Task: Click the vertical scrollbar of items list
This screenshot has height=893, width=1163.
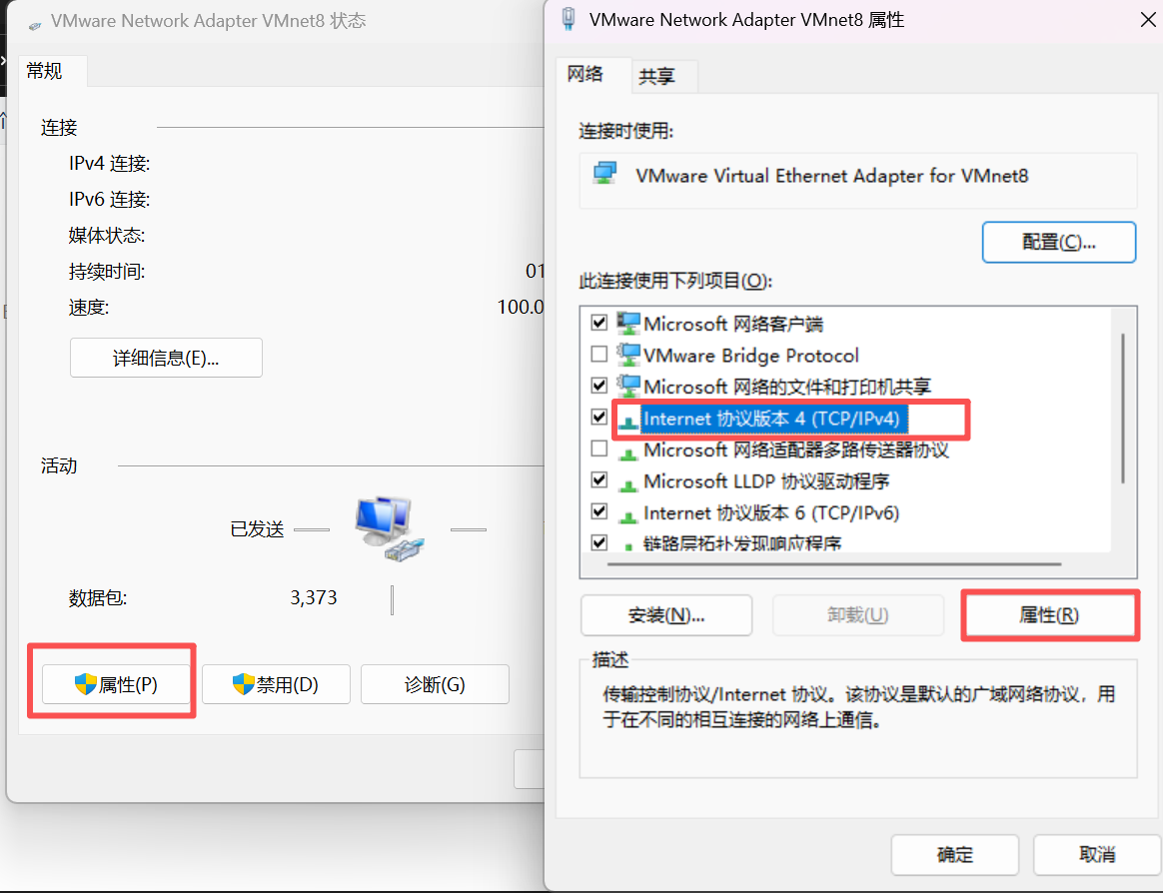Action: coord(1123,409)
